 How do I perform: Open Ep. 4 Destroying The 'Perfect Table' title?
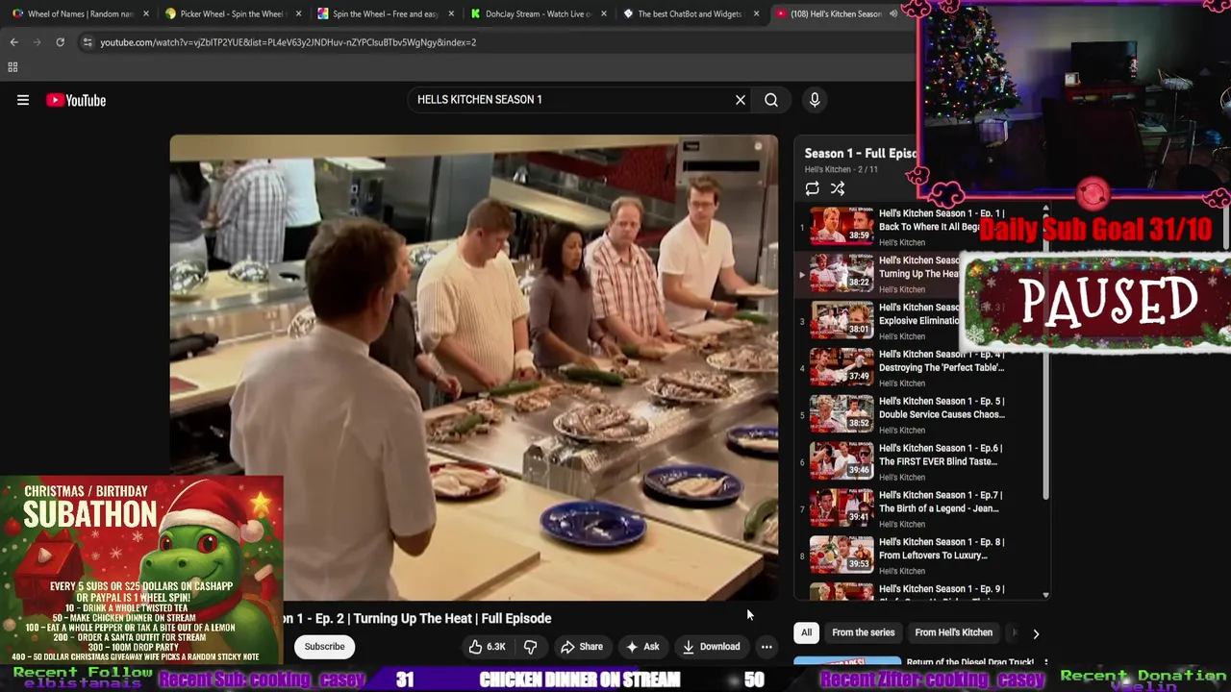click(x=942, y=361)
